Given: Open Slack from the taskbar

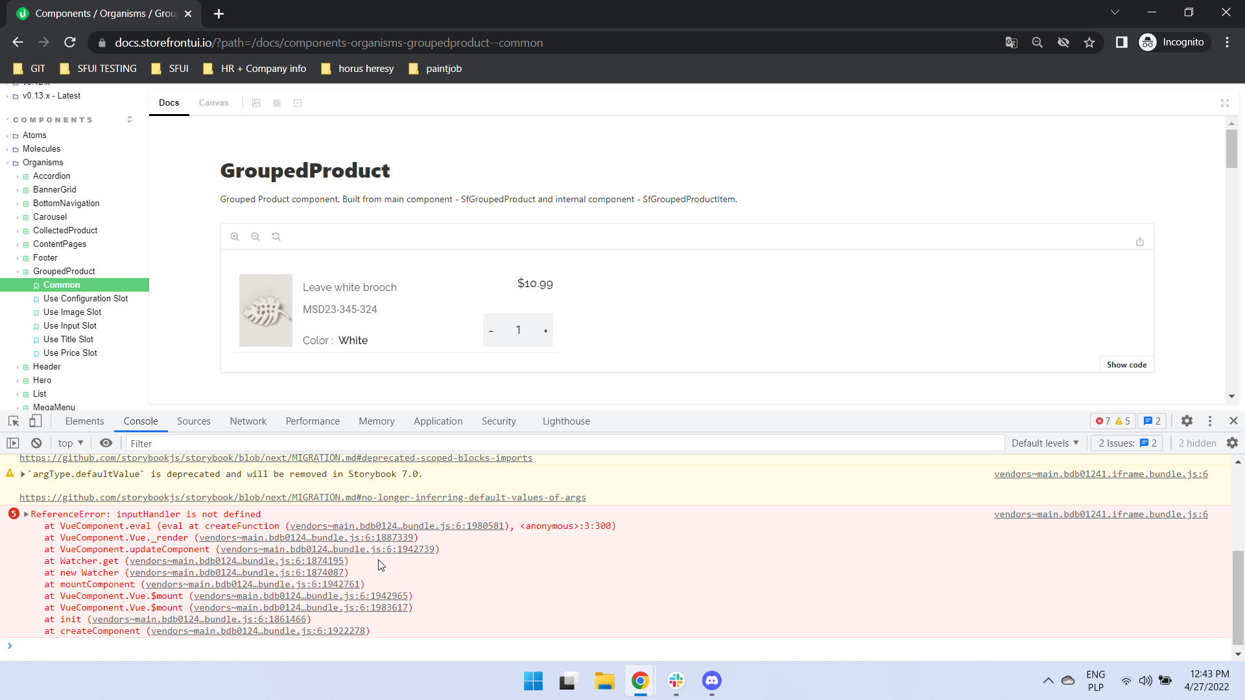Looking at the screenshot, I should click(x=676, y=681).
